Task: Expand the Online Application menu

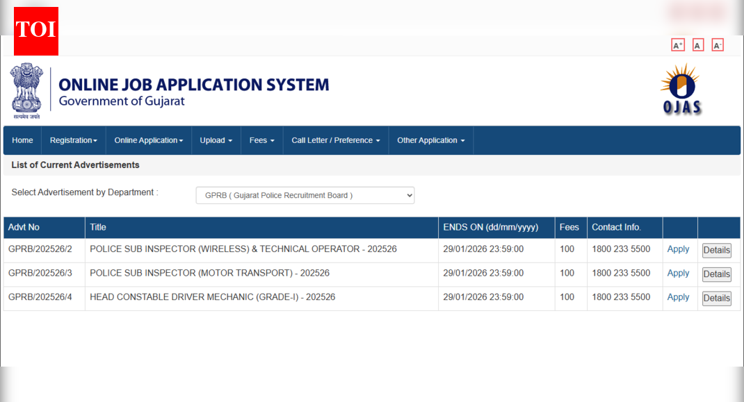Action: tap(148, 140)
